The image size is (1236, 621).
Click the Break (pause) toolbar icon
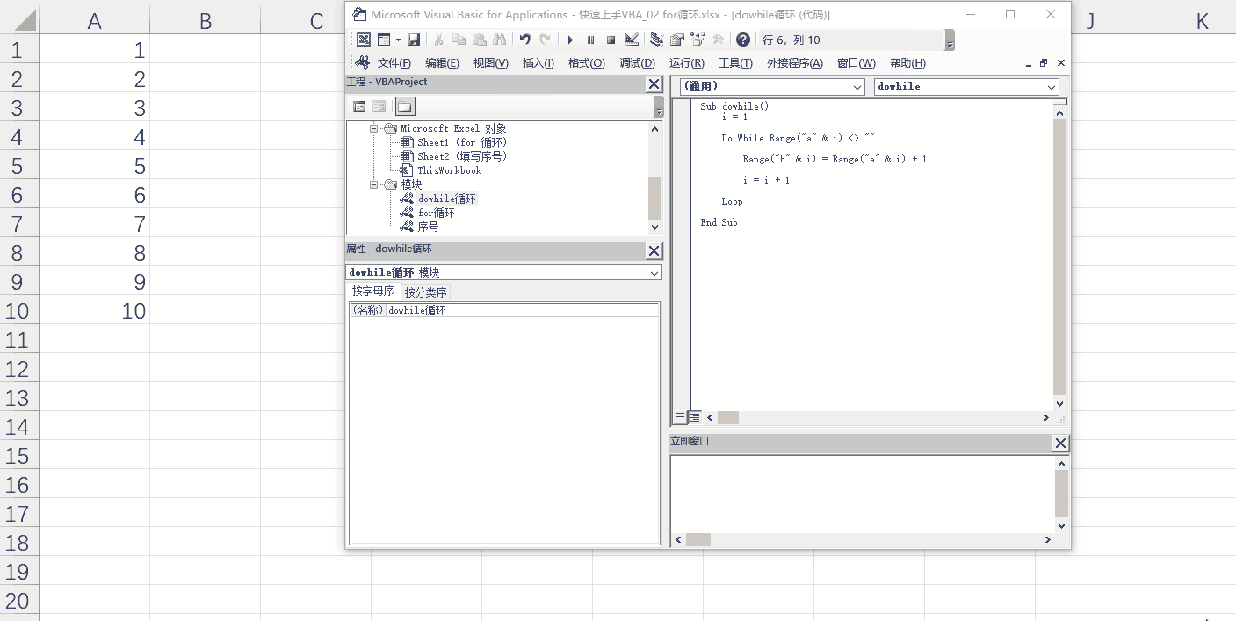590,40
